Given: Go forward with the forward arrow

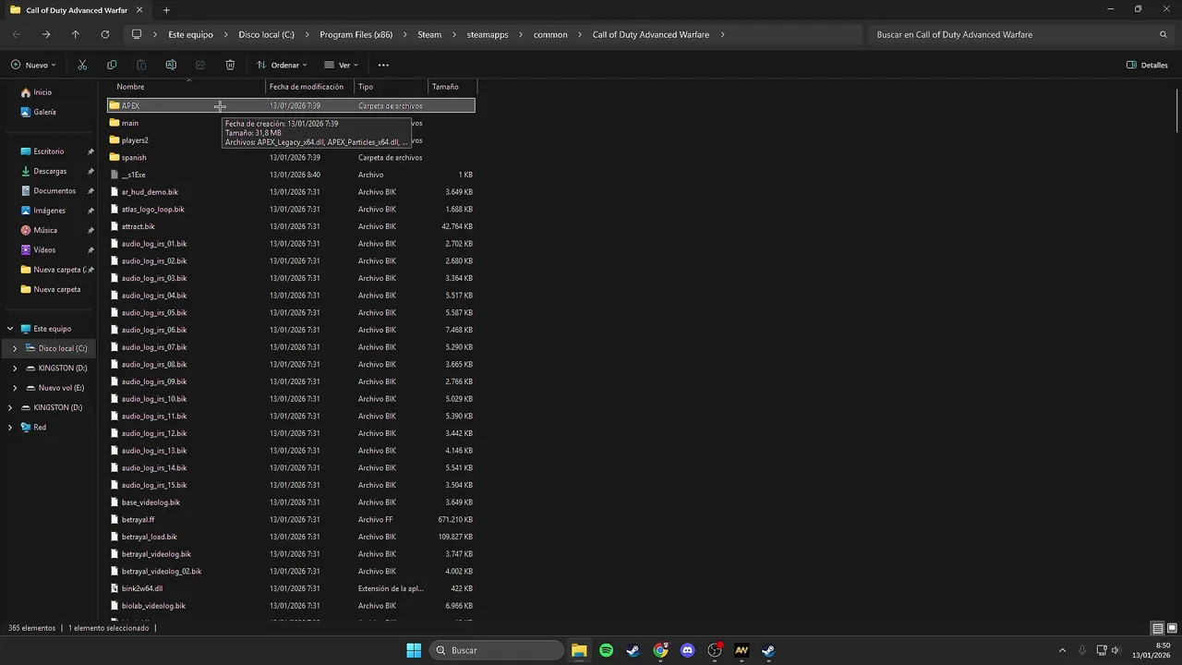Looking at the screenshot, I should [46, 34].
